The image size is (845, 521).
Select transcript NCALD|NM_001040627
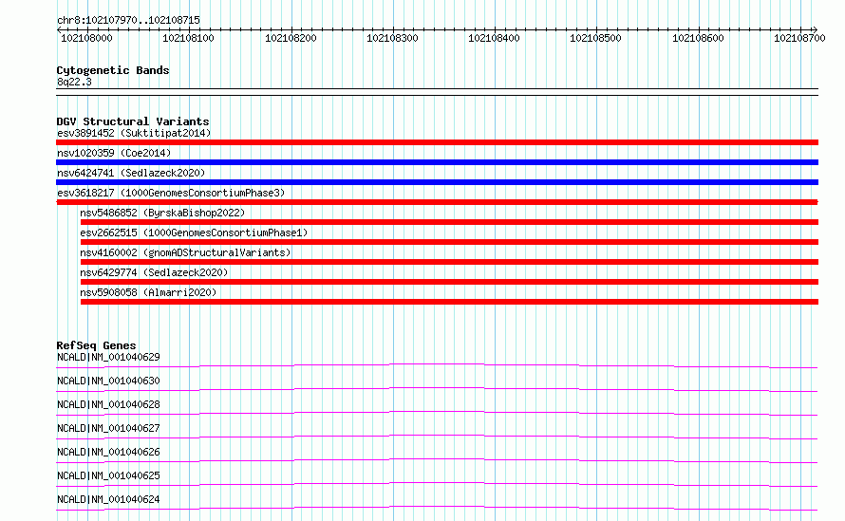click(x=108, y=428)
